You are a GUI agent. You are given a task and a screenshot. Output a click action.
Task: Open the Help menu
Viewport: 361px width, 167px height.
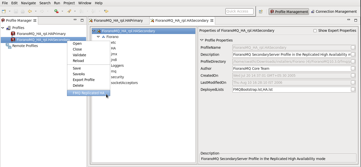pyautogui.click(x=99, y=3)
